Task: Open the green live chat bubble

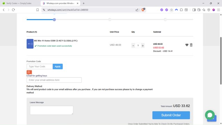Action: coord(210,115)
